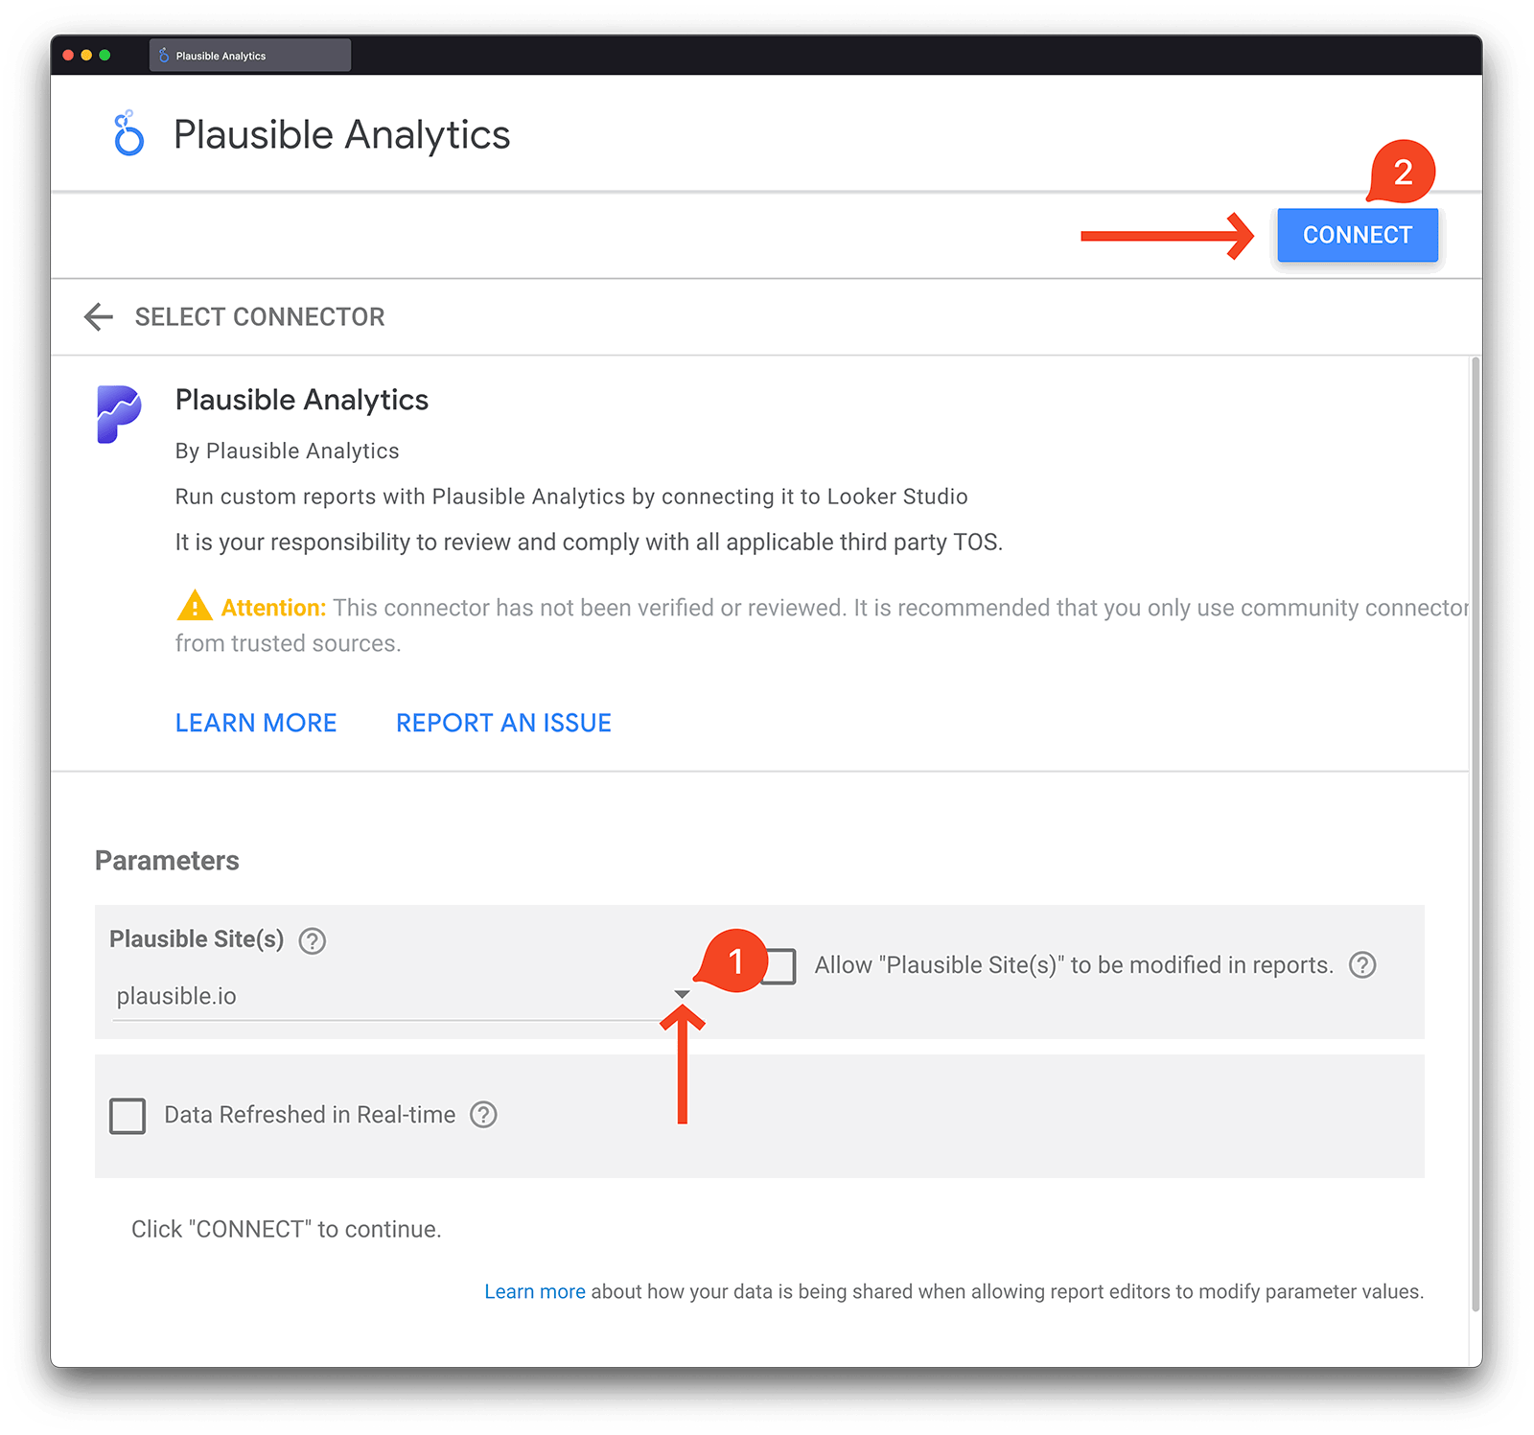
Task: Click the favicon in the browser tab
Action: coord(163,55)
